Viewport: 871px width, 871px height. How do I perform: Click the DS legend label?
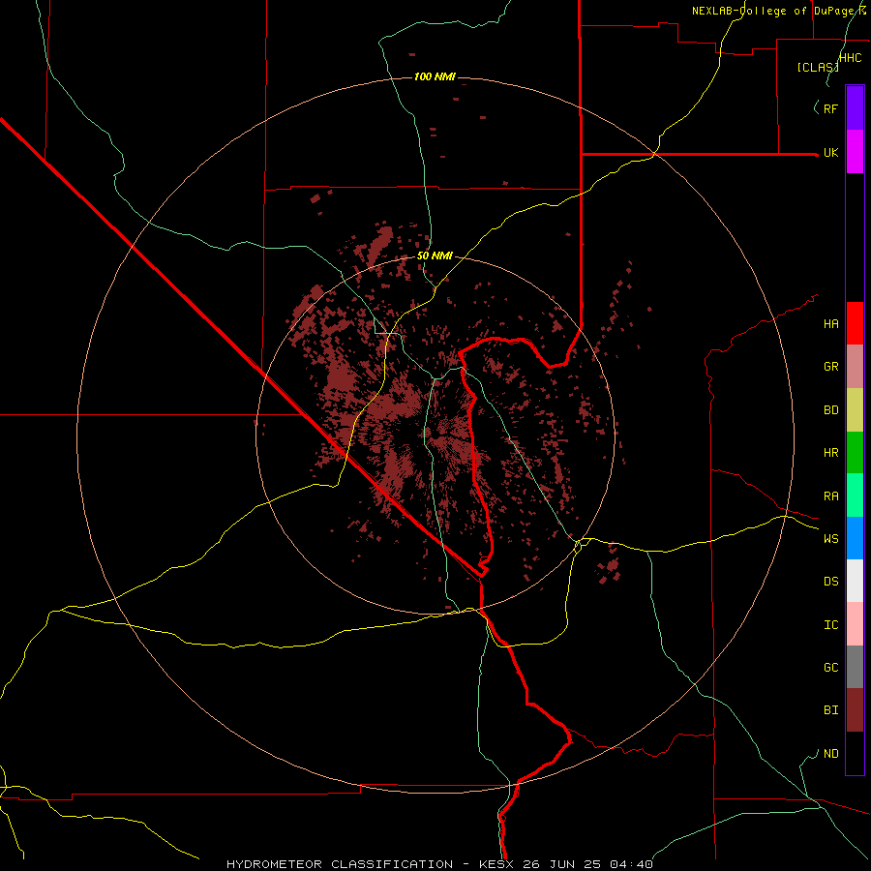pyautogui.click(x=830, y=582)
